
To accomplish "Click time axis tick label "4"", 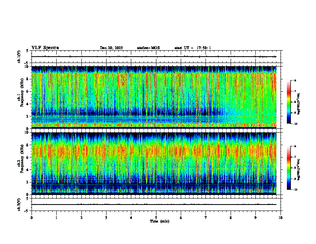I will click(131, 218).
